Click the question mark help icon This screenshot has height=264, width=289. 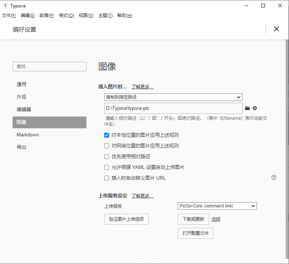tap(274, 177)
